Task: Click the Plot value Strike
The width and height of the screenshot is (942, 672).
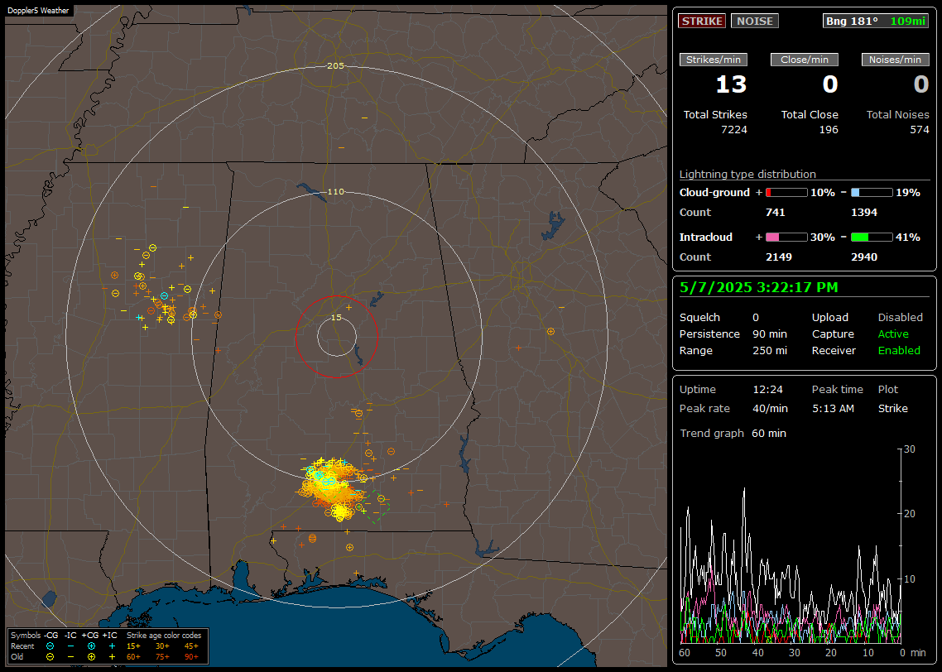Action: pos(893,408)
